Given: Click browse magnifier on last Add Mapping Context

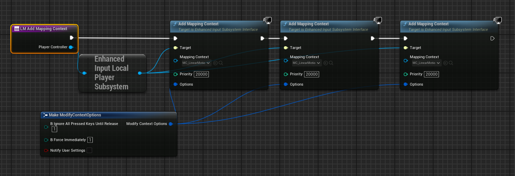Looking at the screenshot, I should pyautogui.click(x=451, y=63).
